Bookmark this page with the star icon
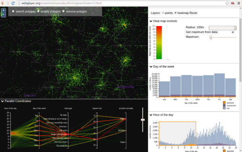This screenshot has width=242, height=152. pos(227,3)
